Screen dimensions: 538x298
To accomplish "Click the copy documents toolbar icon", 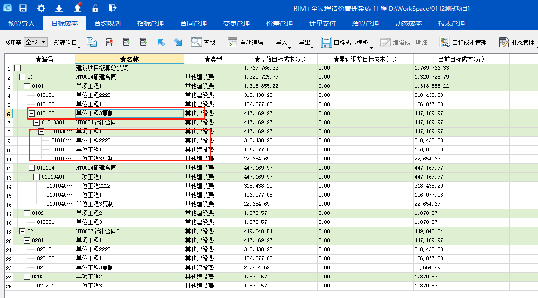I will tap(92, 42).
